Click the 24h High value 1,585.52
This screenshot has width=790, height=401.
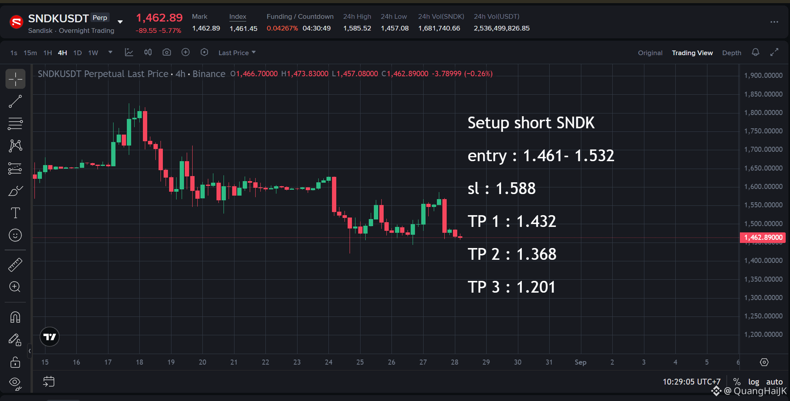click(357, 28)
